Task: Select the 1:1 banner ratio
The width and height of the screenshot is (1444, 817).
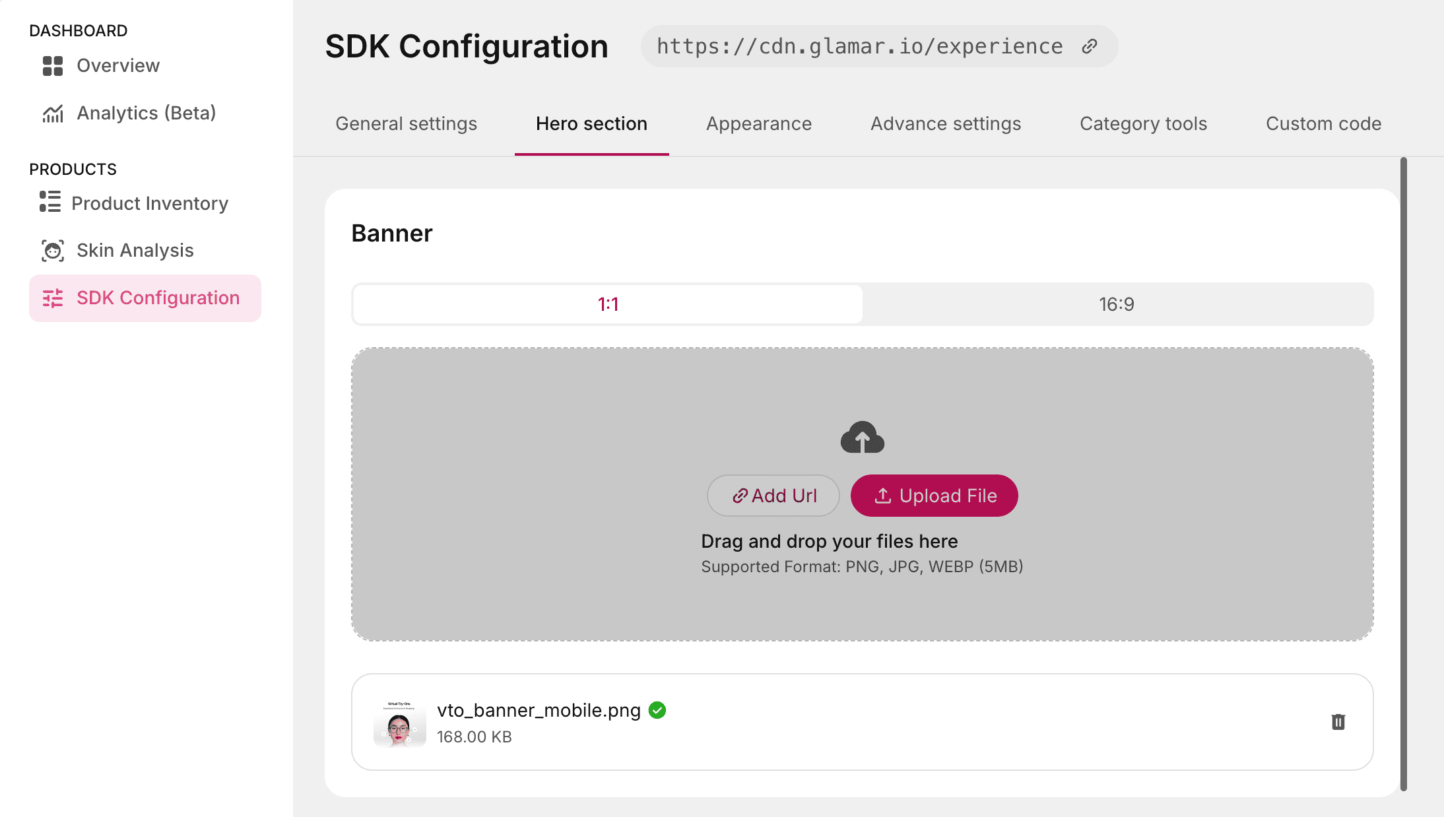Action: [x=608, y=304]
